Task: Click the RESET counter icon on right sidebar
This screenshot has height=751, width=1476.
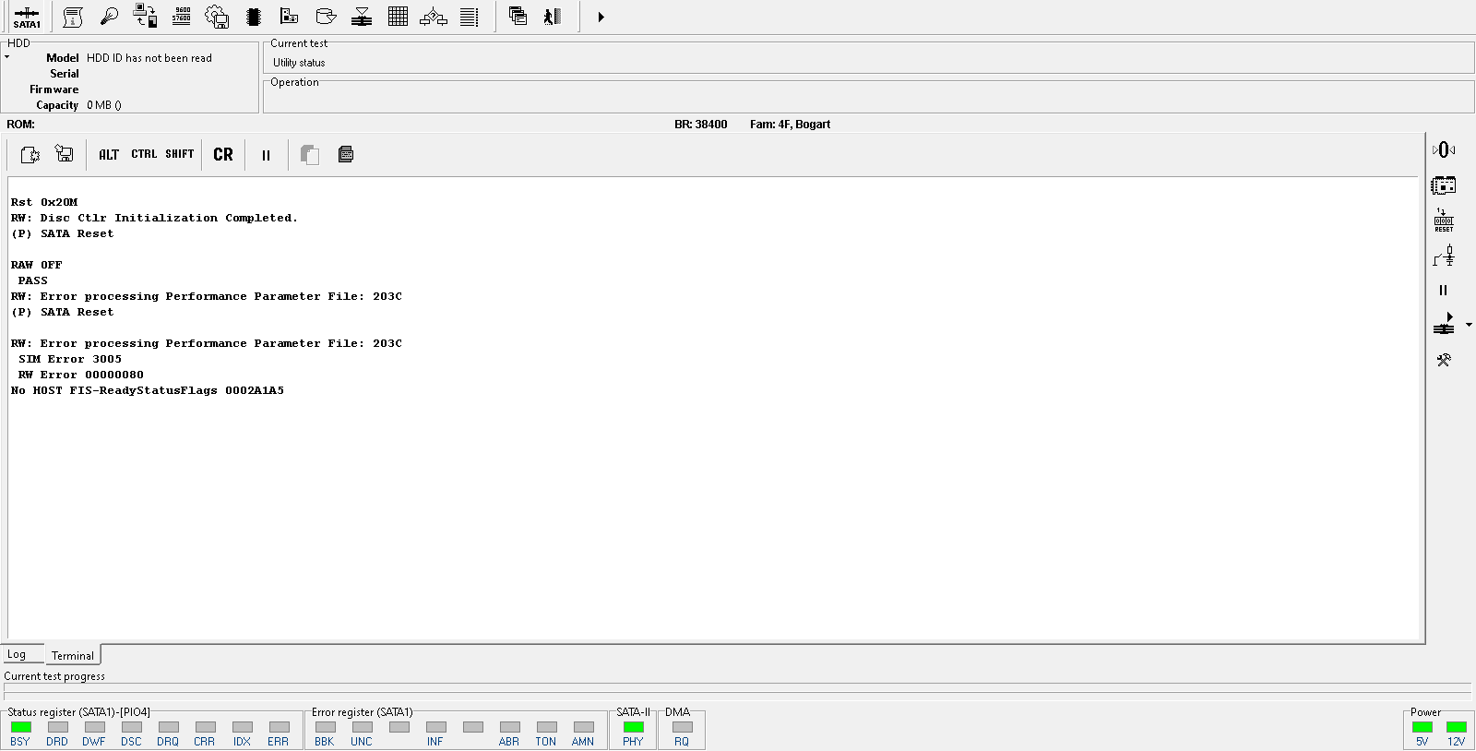Action: point(1444,221)
